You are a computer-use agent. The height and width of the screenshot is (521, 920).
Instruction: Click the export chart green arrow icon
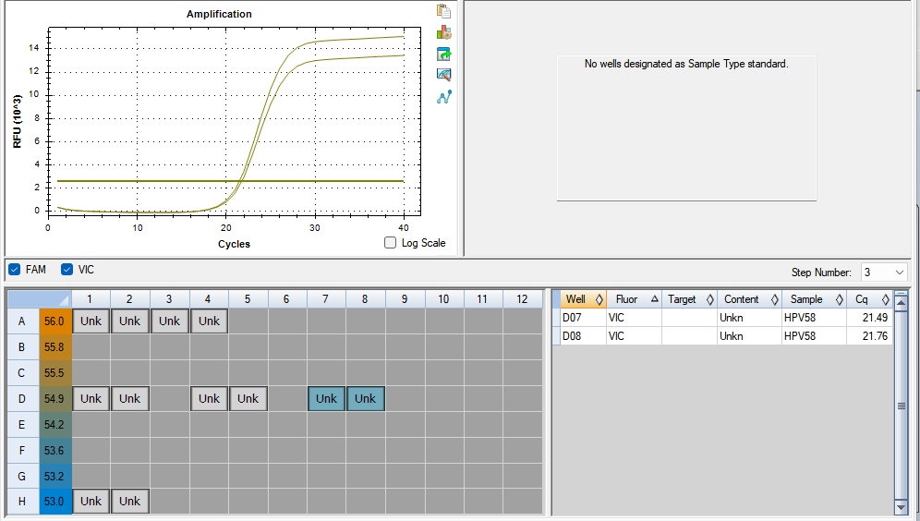coord(443,54)
